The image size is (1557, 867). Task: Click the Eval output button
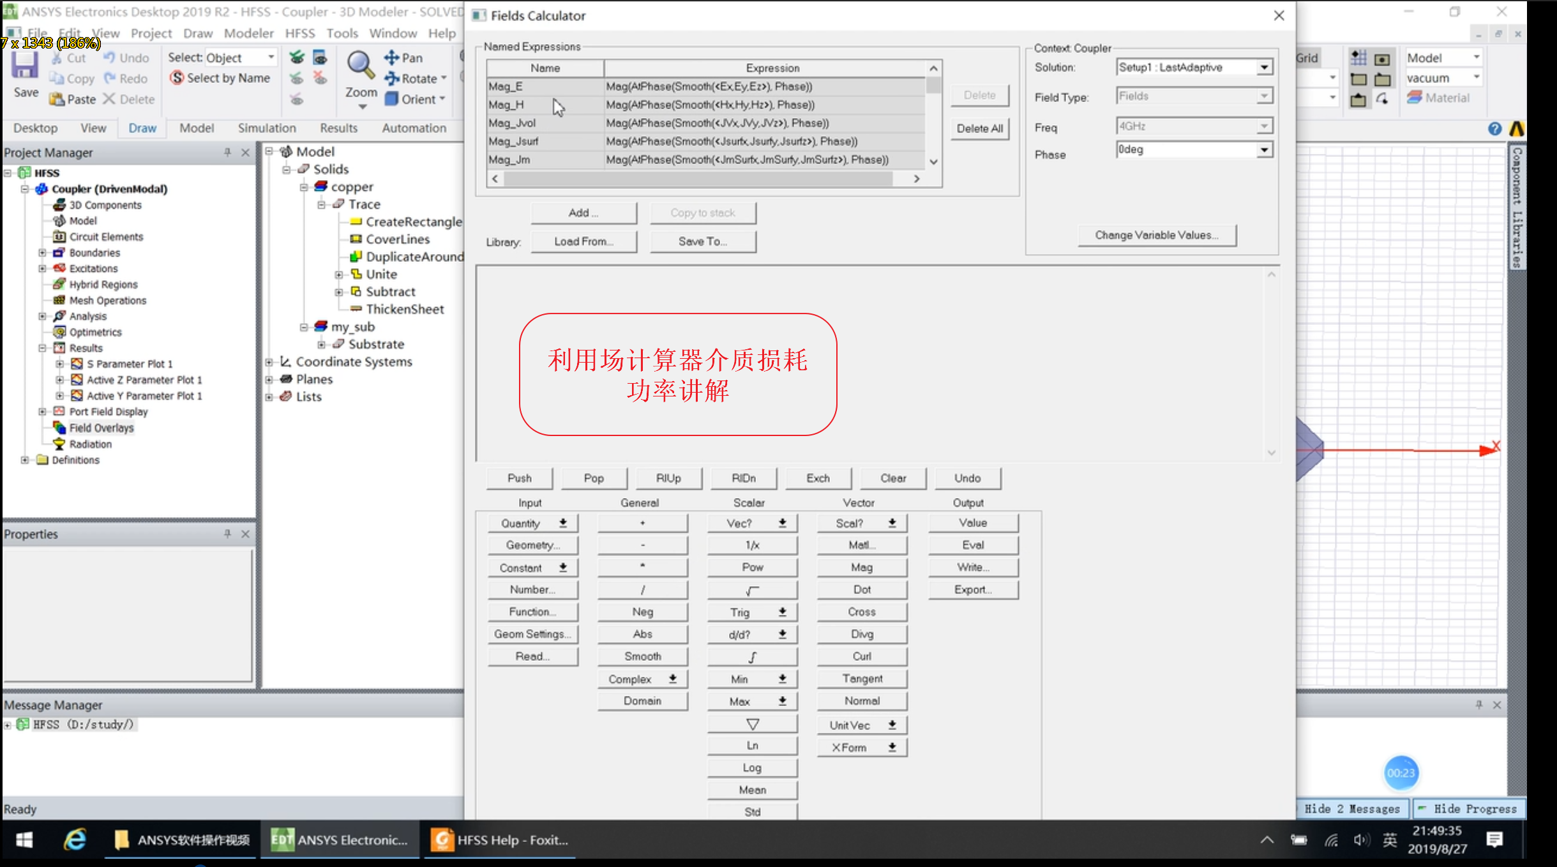coord(973,545)
